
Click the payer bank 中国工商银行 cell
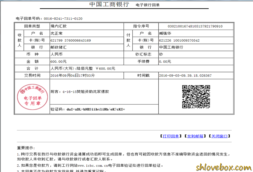click(196, 47)
